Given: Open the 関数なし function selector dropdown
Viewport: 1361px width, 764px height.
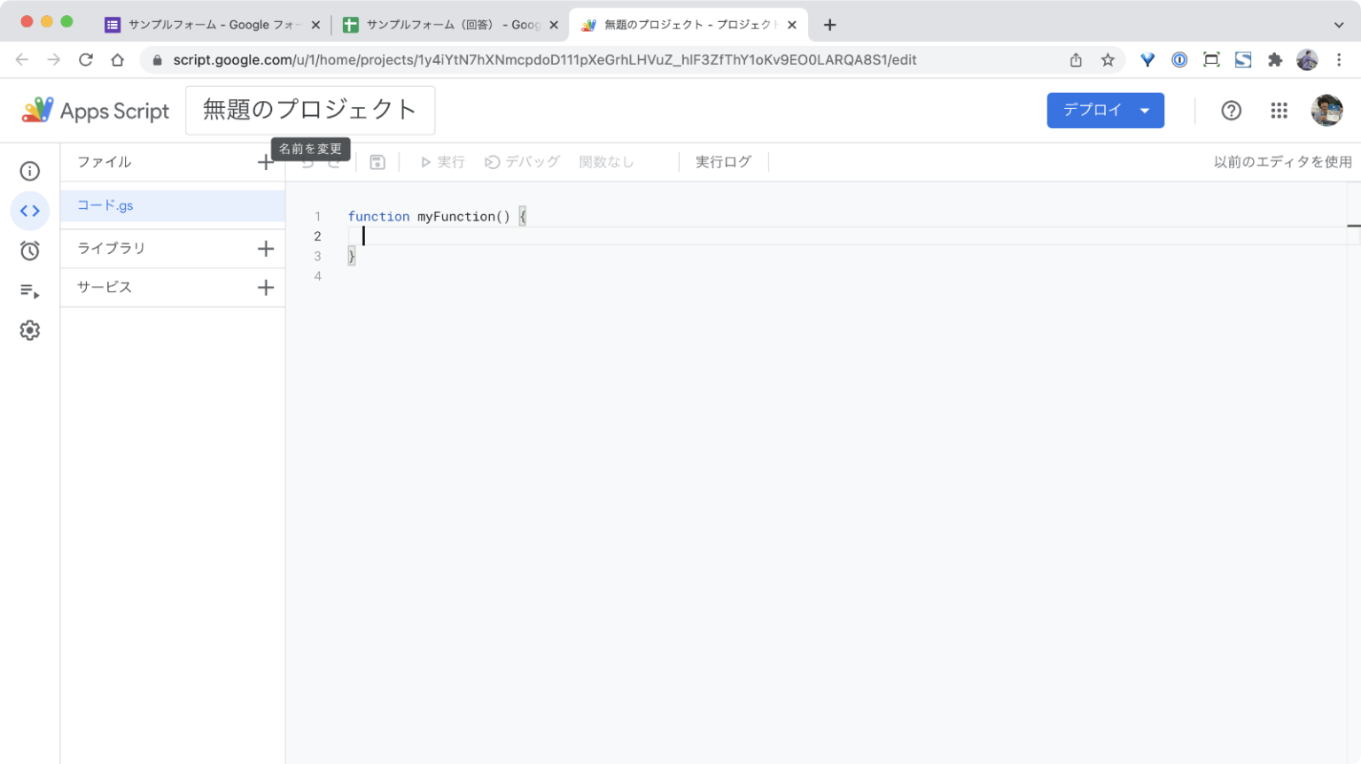Looking at the screenshot, I should [x=606, y=161].
